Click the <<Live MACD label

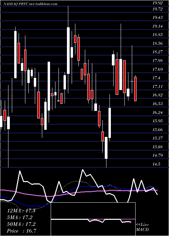coord(142,227)
